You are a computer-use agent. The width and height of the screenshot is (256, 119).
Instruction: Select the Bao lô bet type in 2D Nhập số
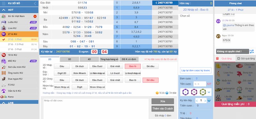pos(133,66)
